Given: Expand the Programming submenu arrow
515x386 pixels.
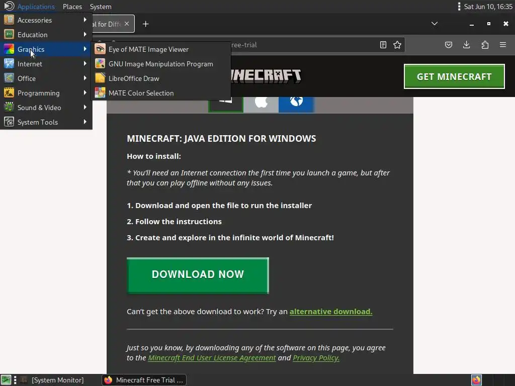Looking at the screenshot, I should [x=85, y=92].
